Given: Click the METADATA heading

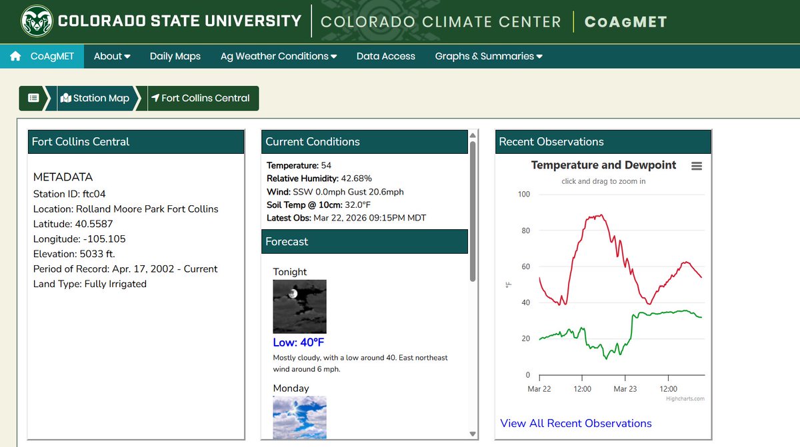Looking at the screenshot, I should [x=63, y=177].
